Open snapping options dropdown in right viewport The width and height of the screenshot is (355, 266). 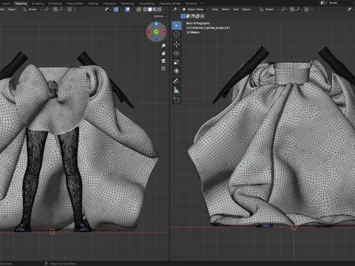[x=297, y=10]
